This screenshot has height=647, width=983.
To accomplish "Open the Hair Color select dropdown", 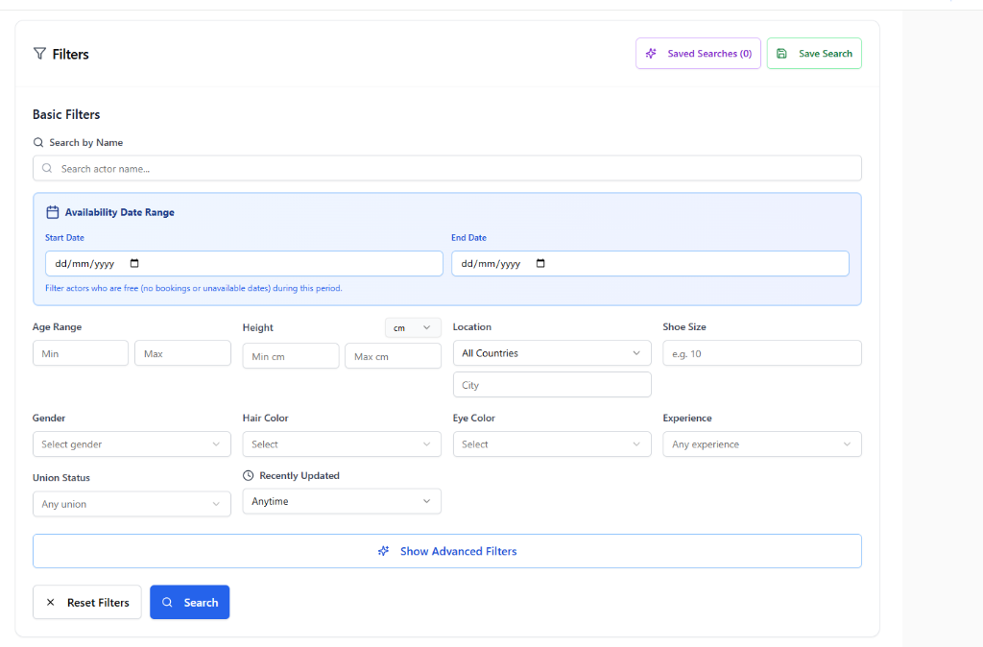I will point(342,443).
